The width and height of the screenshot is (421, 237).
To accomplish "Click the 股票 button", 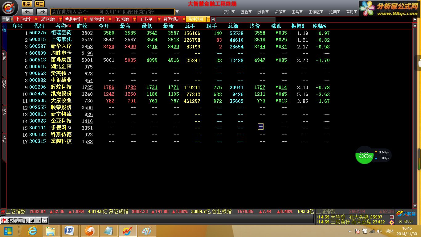I will (x=27, y=4).
